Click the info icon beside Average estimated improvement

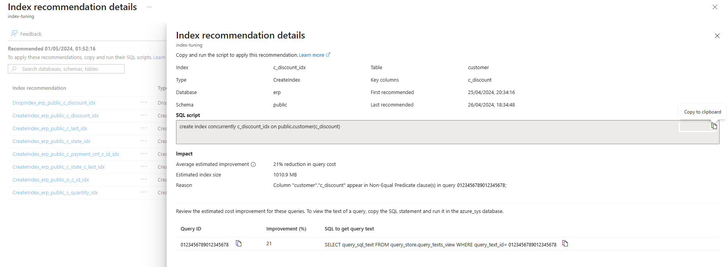[253, 164]
